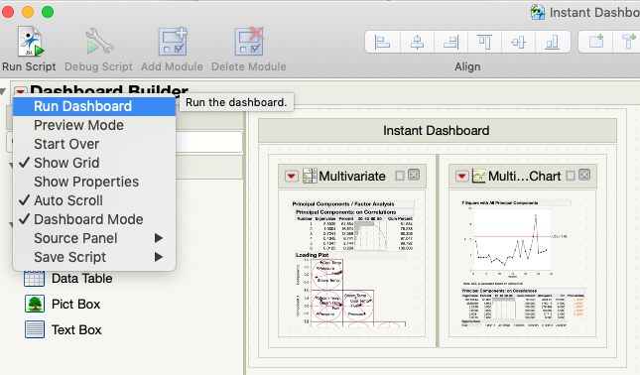Screen dimensions: 640x375
Task: Click the Multivariate panel title text
Action: (x=352, y=176)
